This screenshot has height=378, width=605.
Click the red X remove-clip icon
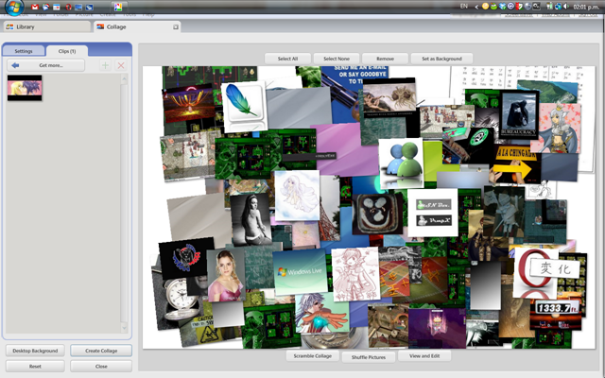pyautogui.click(x=121, y=65)
